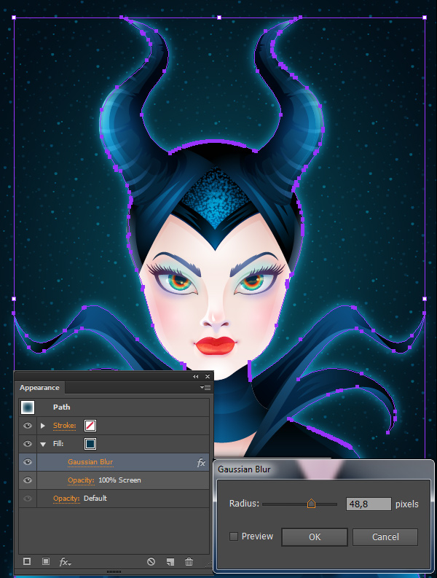Click the top-center bounding box handle
Screen dimensions: 437x578
[219, 17]
